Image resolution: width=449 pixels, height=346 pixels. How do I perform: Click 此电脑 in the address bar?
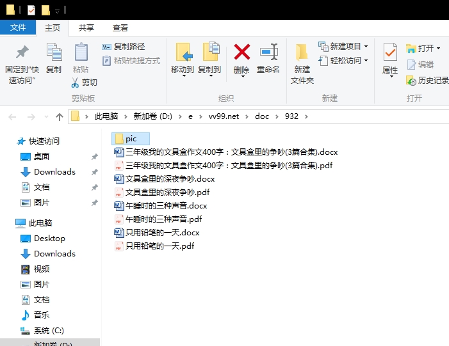coord(106,116)
